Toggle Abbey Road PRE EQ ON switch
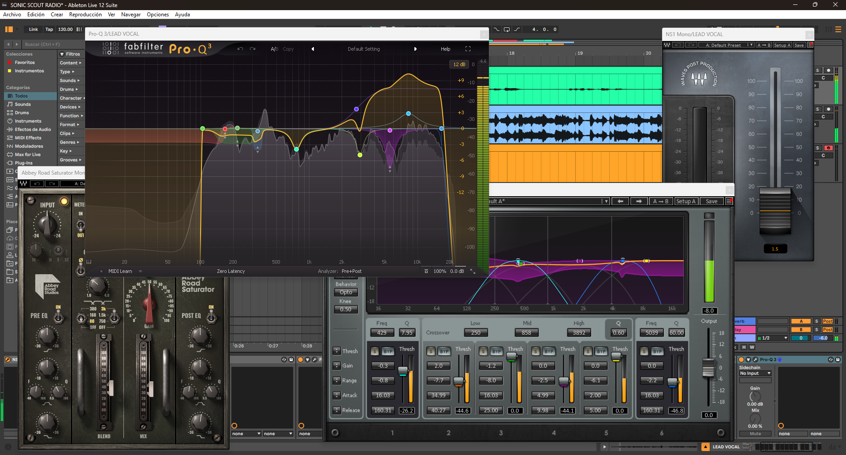 click(x=58, y=316)
